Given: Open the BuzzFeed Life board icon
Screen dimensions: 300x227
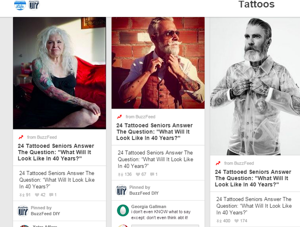Looking at the screenshot, I should coord(20,4).
